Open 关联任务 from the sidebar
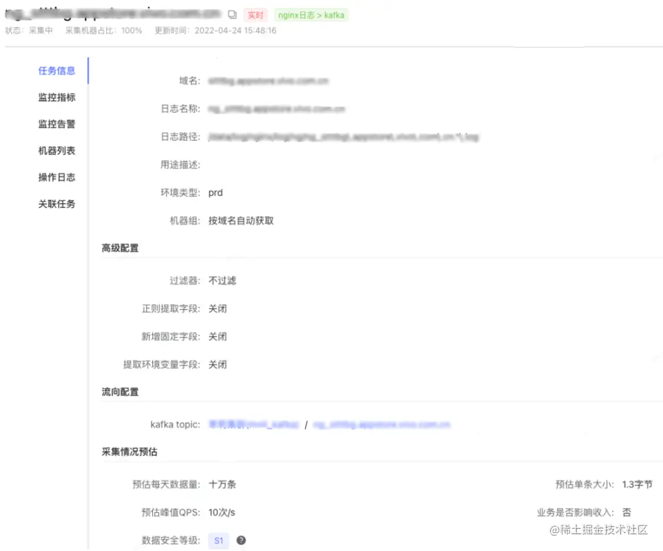This screenshot has height=551, width=663. 57,204
